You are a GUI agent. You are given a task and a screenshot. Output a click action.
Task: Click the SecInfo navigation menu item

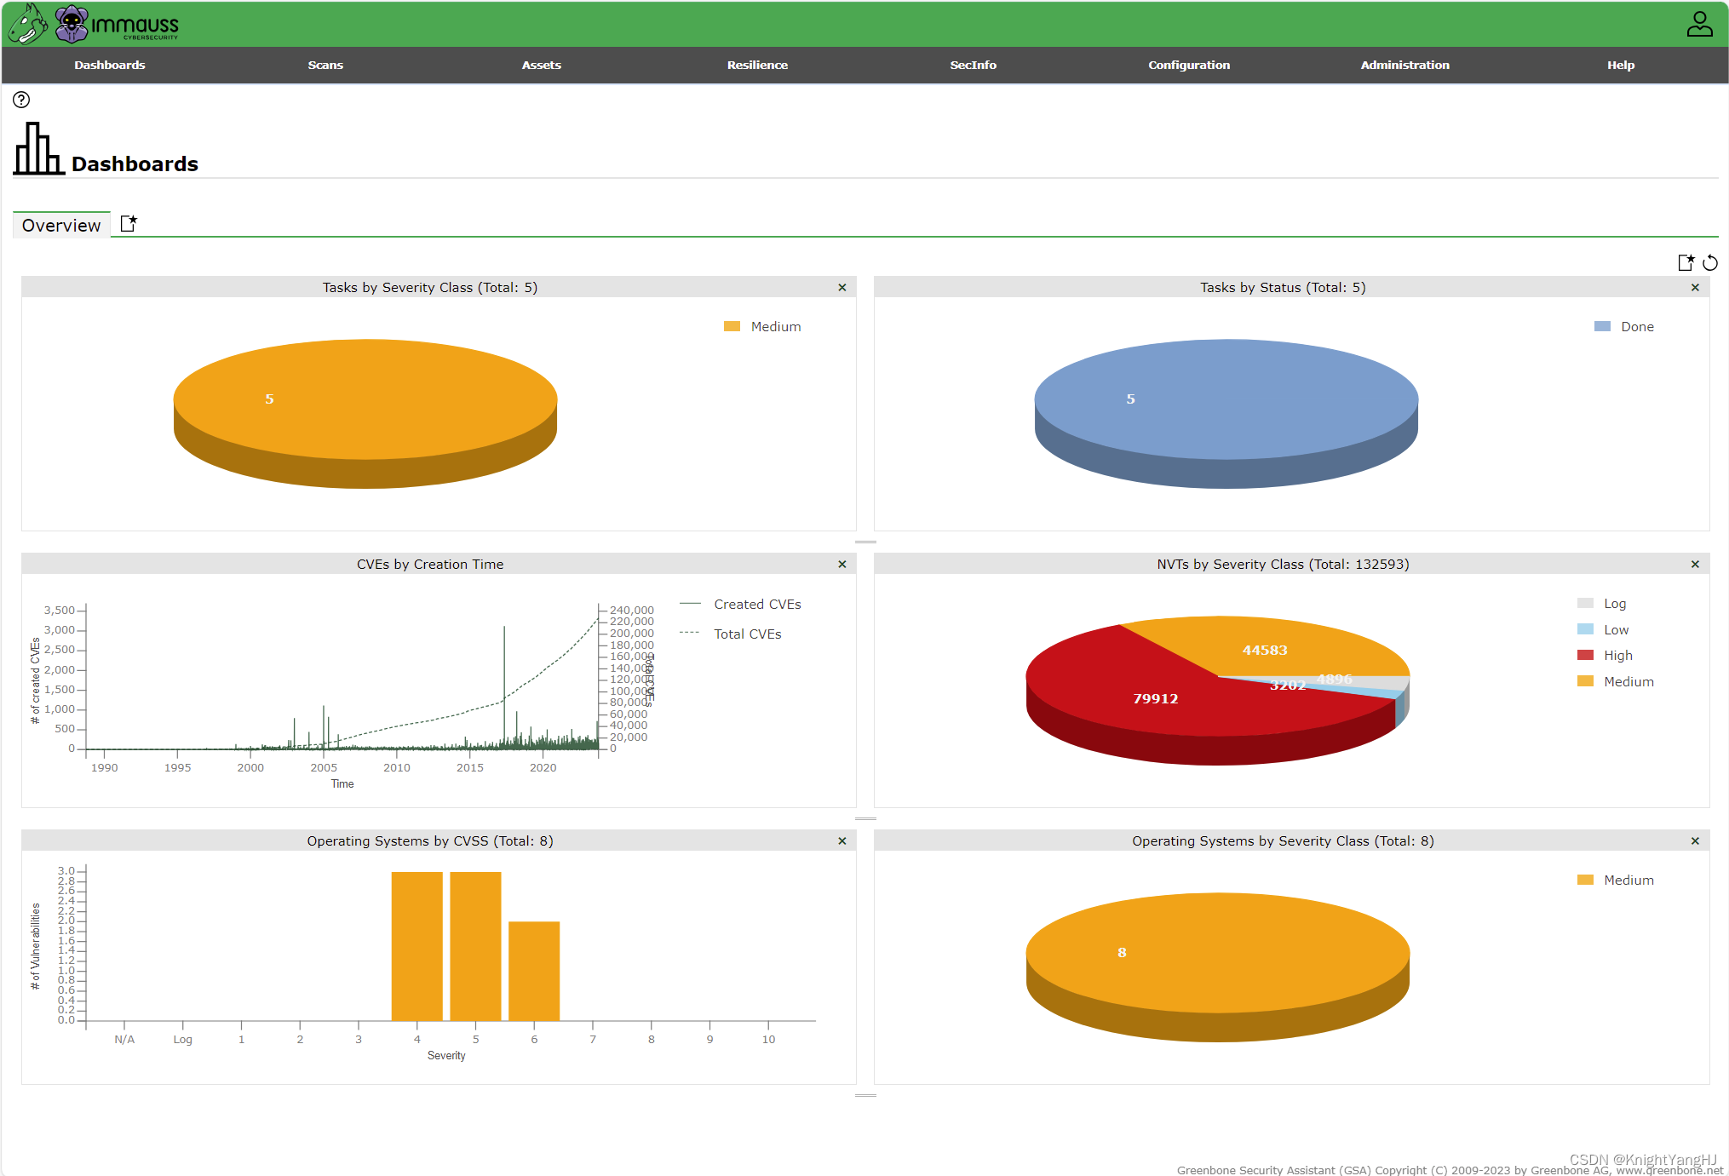[973, 63]
